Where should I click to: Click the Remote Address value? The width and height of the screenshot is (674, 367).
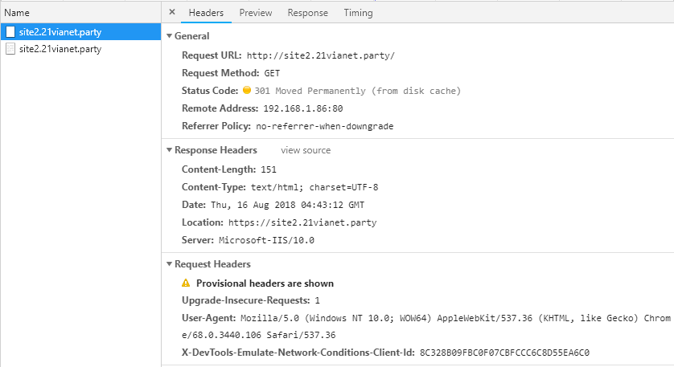302,108
